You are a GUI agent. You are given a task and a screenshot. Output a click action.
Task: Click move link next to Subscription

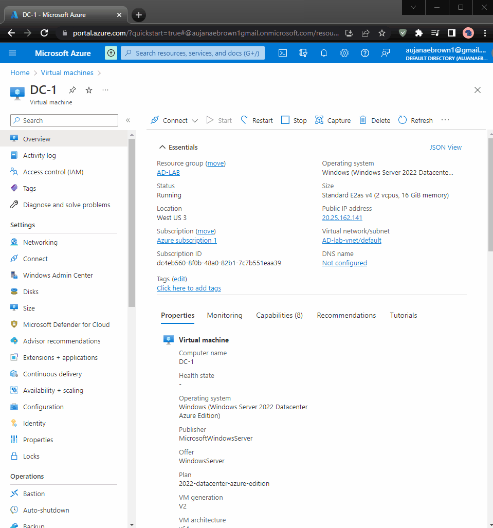pyautogui.click(x=206, y=231)
